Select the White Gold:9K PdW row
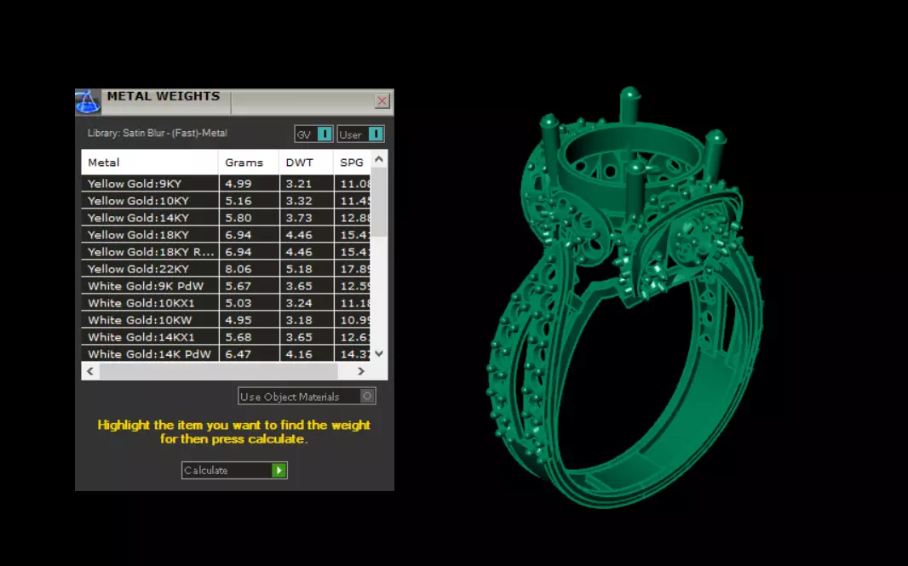This screenshot has width=908, height=566. pyautogui.click(x=226, y=286)
